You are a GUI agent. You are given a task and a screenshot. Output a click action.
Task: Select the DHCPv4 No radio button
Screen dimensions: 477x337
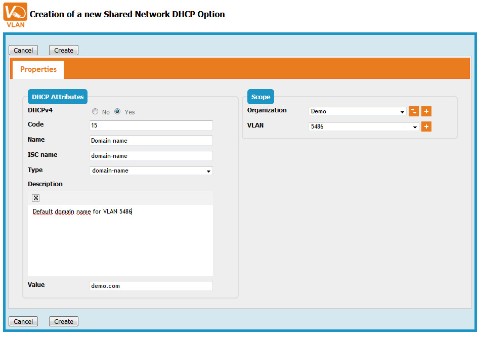(95, 112)
